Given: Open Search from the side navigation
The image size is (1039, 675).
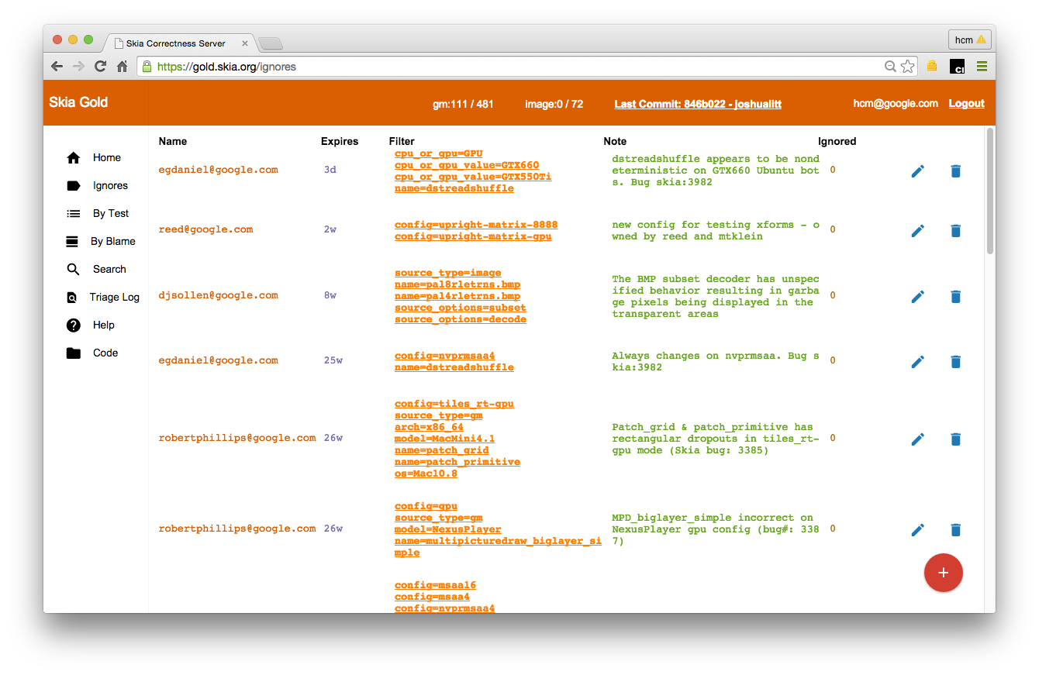Looking at the screenshot, I should point(109,270).
